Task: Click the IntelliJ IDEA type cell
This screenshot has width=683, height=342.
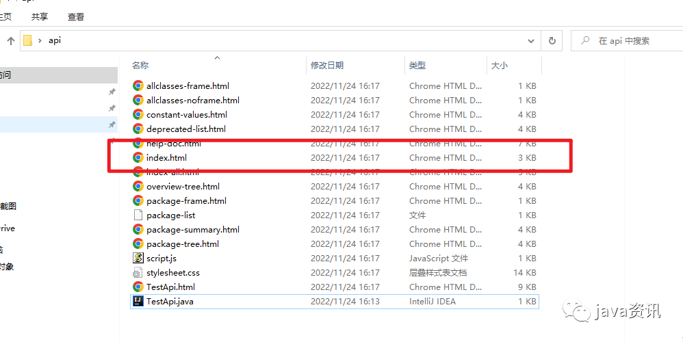Action: [x=433, y=301]
